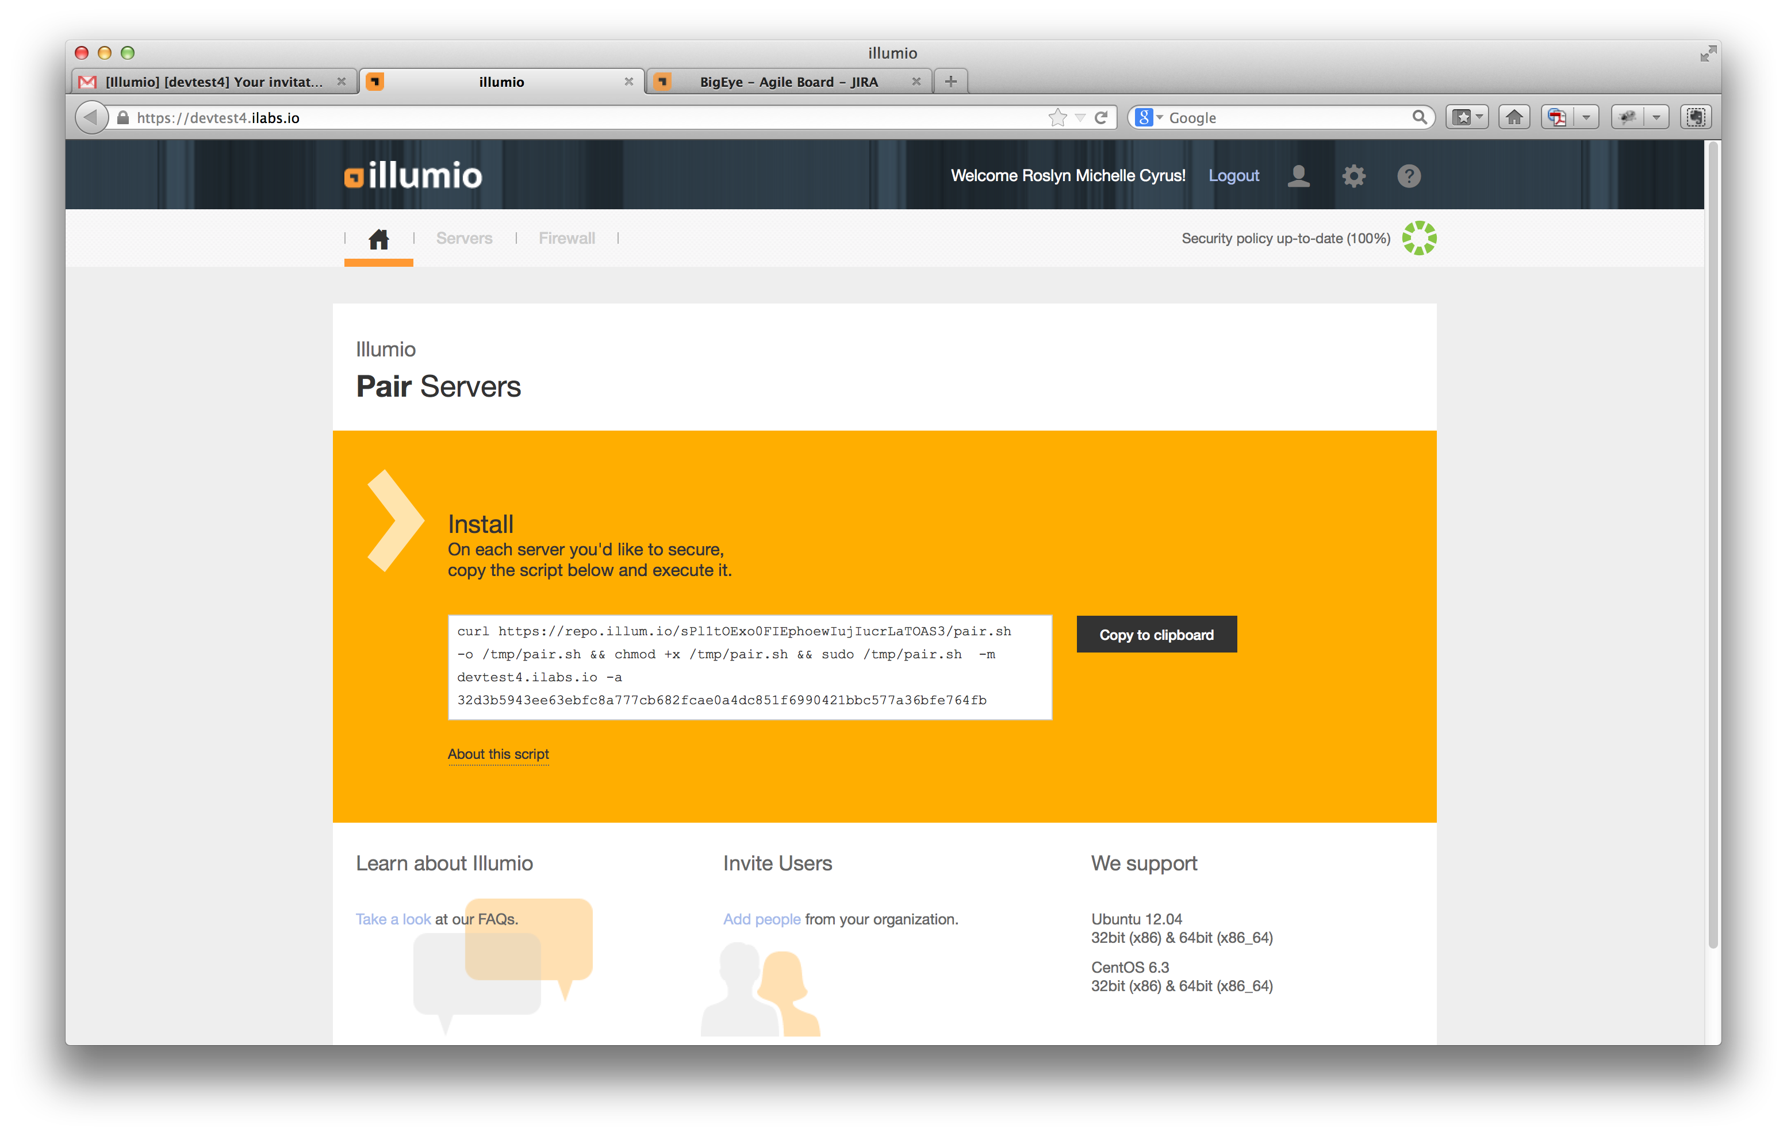
Task: Click the search magnifier icon
Action: tap(1419, 117)
